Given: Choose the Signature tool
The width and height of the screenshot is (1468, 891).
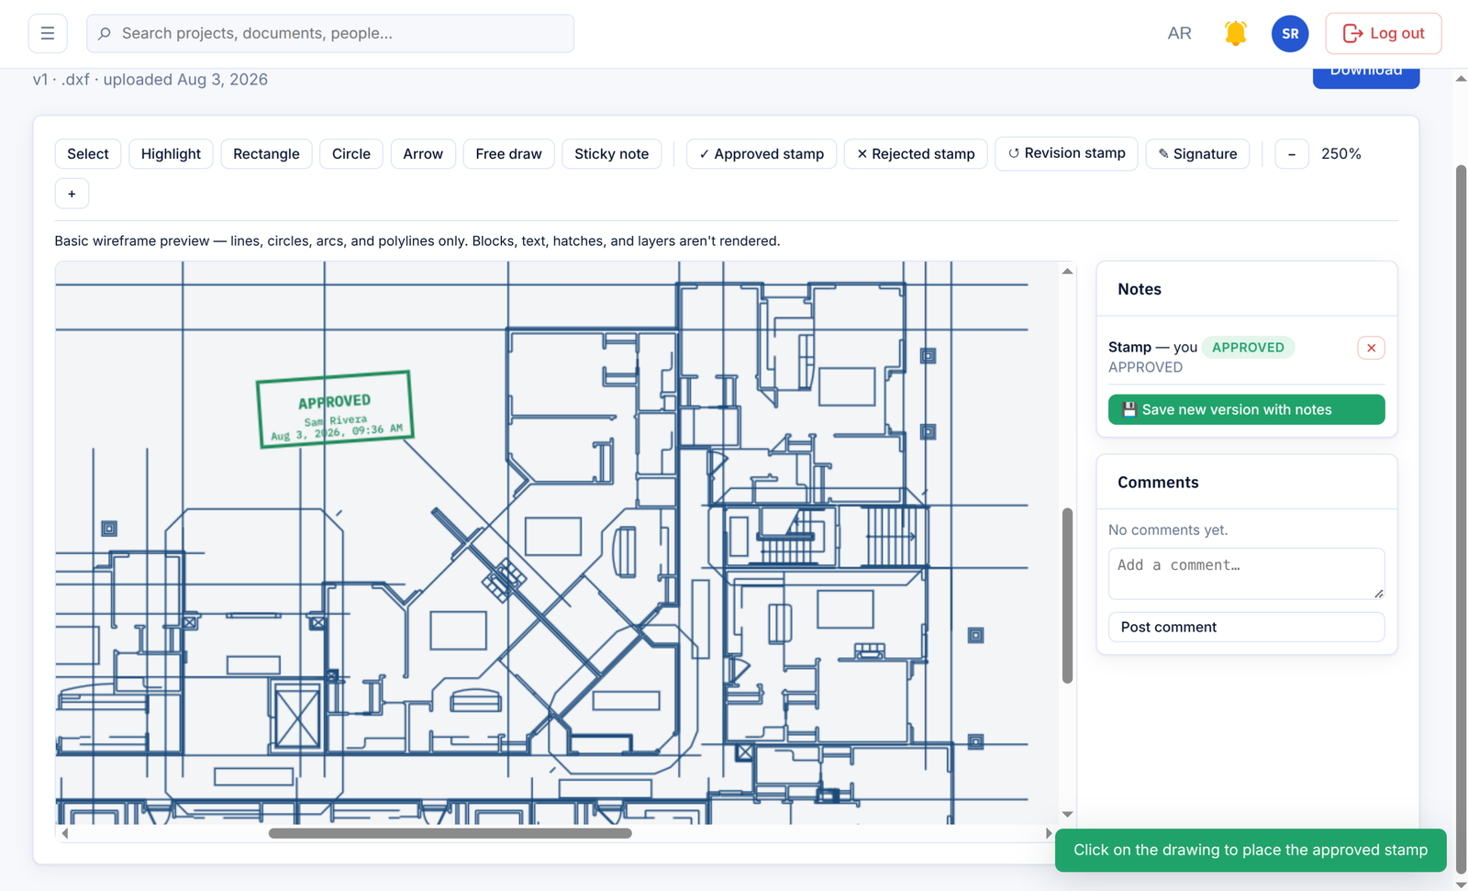Looking at the screenshot, I should 1197,154.
